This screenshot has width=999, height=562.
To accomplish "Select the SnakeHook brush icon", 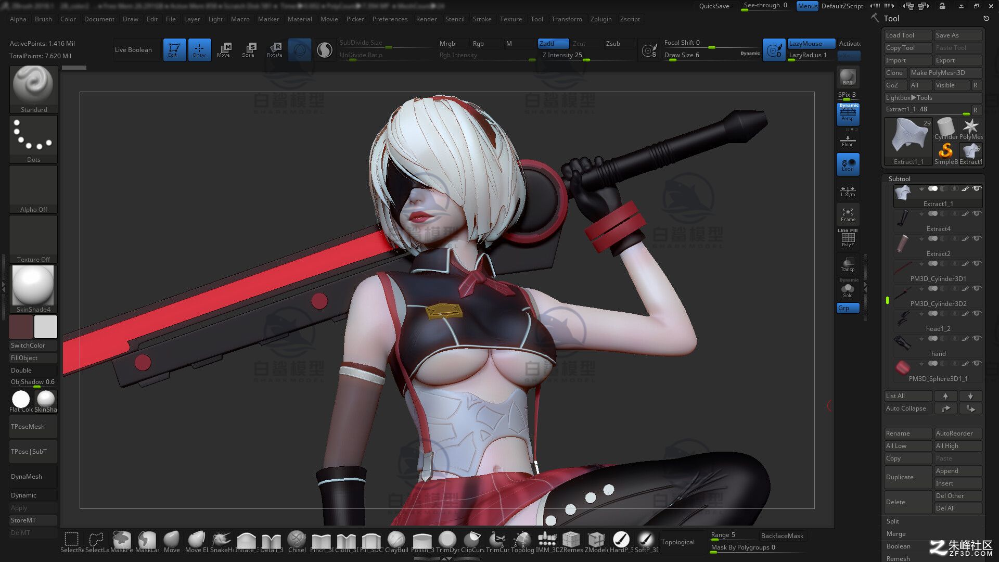I will (x=222, y=541).
